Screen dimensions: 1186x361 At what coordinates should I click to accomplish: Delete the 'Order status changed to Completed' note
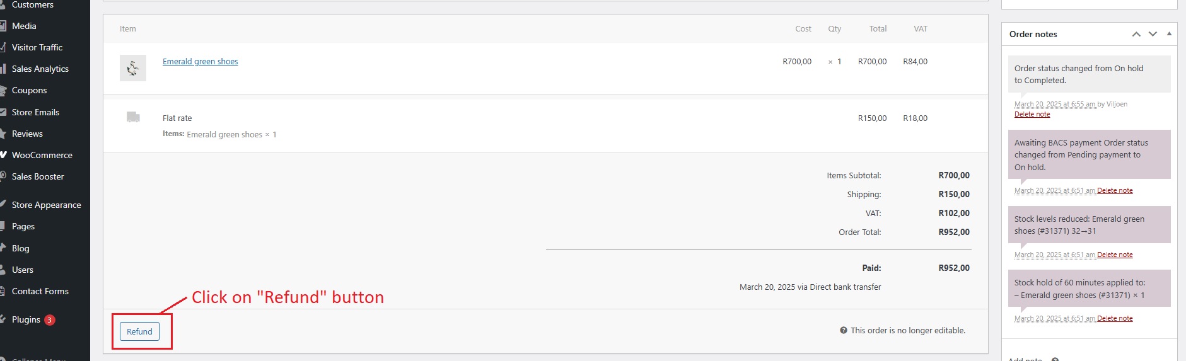pyautogui.click(x=1032, y=114)
